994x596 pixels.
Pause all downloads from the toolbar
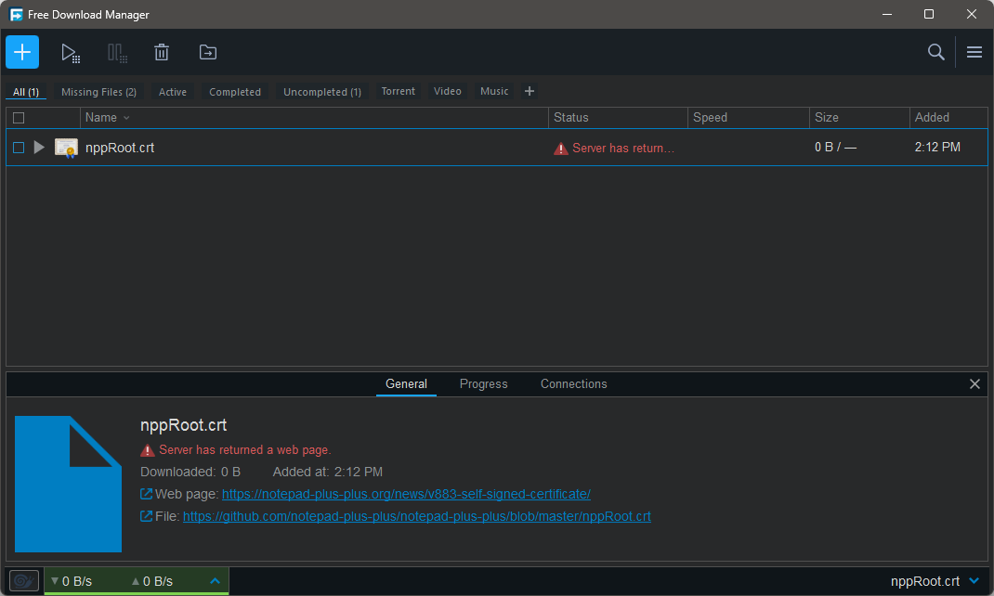click(117, 53)
